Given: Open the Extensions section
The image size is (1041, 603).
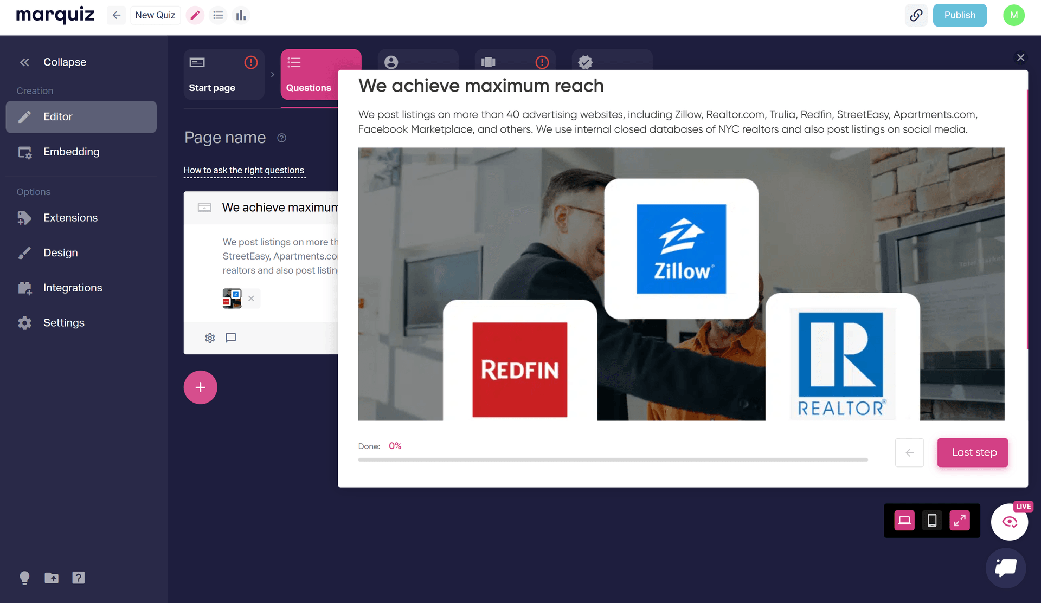Looking at the screenshot, I should (x=81, y=218).
